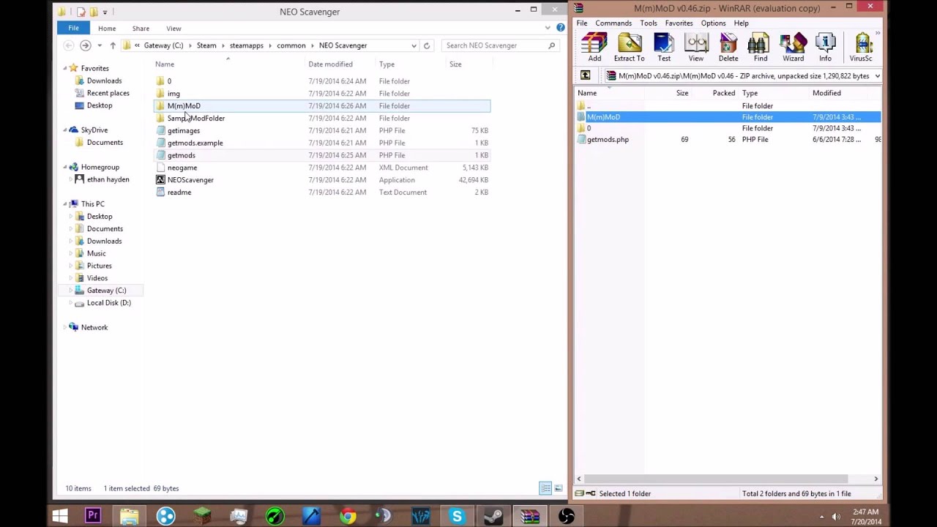Select Recent places under Favorites
Screen dimensions: 937x527
(x=108, y=93)
